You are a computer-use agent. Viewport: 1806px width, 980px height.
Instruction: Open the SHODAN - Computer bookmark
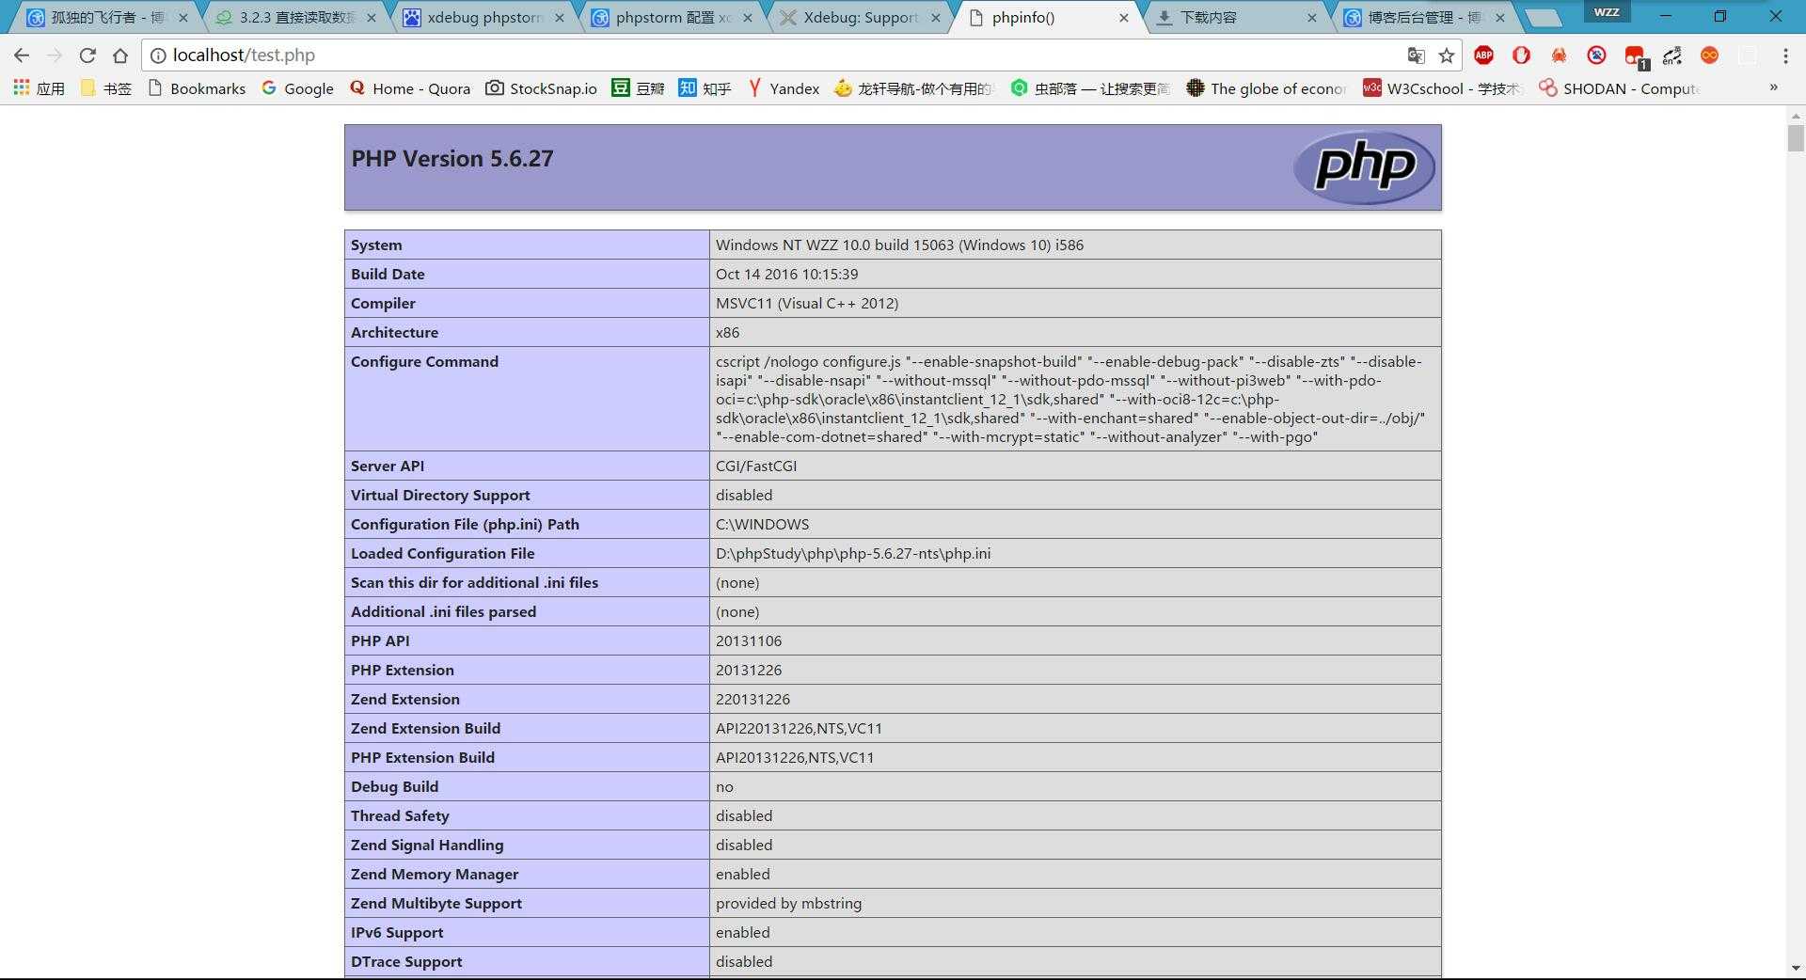pyautogui.click(x=1619, y=88)
